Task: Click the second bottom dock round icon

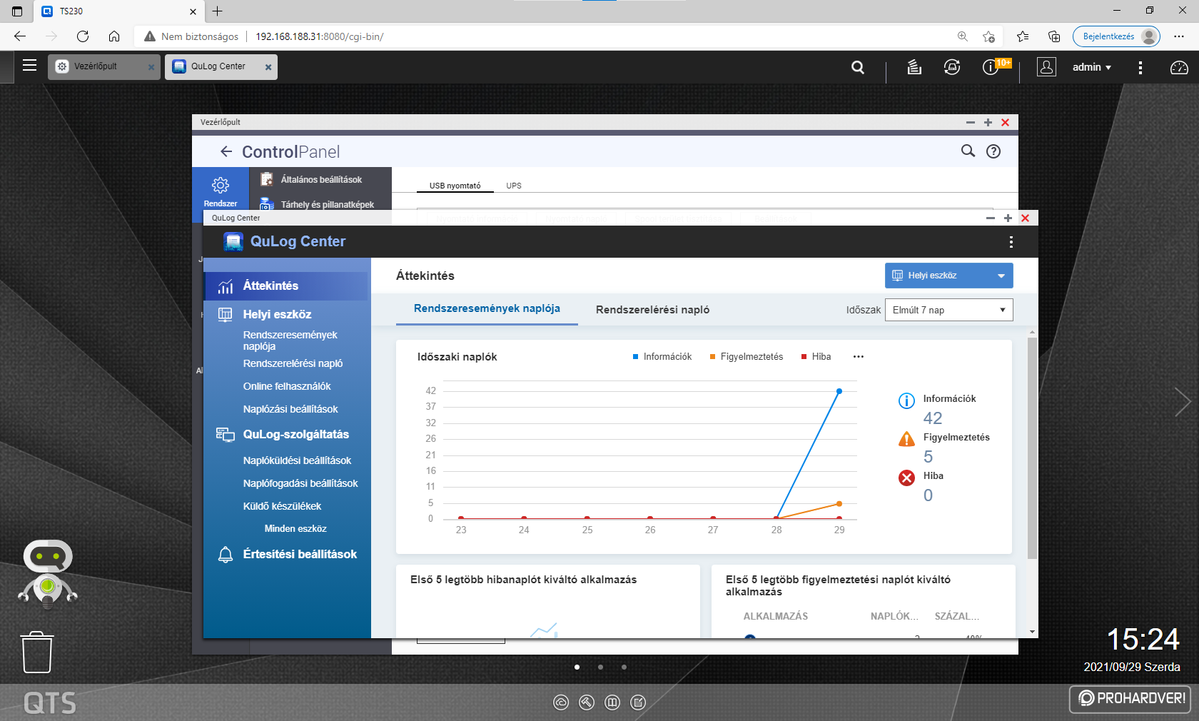Action: tap(587, 702)
